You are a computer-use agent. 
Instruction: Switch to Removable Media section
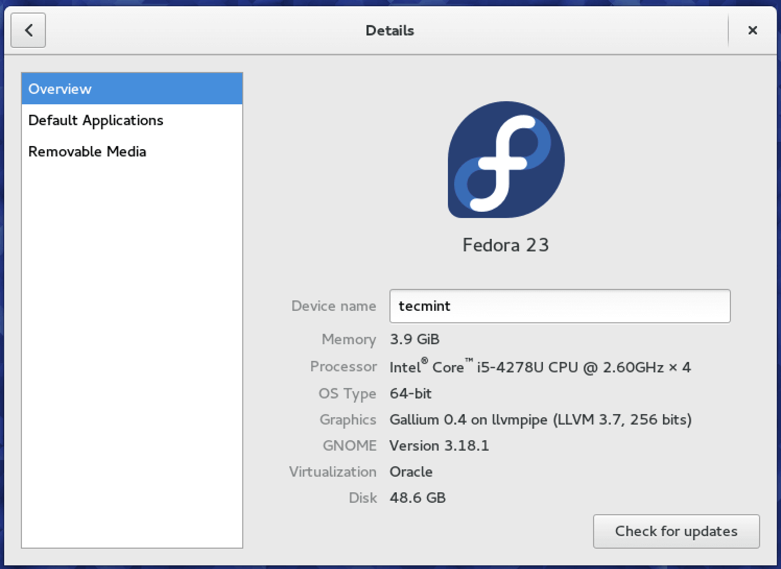pyautogui.click(x=87, y=151)
